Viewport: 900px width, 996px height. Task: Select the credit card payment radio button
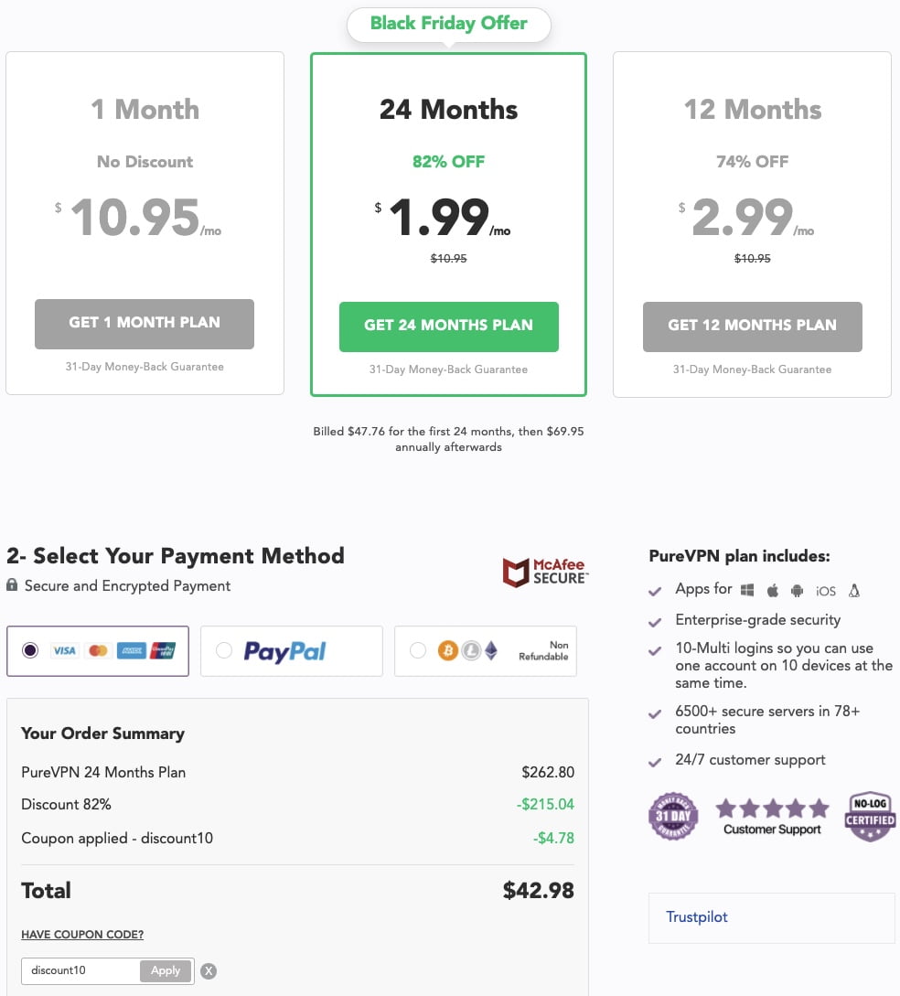click(x=30, y=650)
